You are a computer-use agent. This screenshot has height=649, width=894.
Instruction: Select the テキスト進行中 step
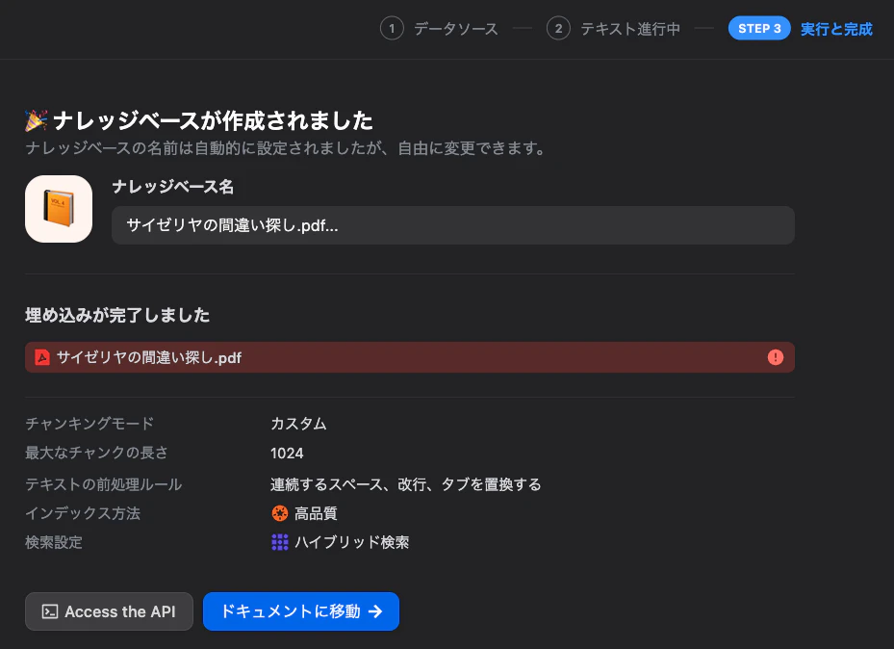pyautogui.click(x=630, y=29)
